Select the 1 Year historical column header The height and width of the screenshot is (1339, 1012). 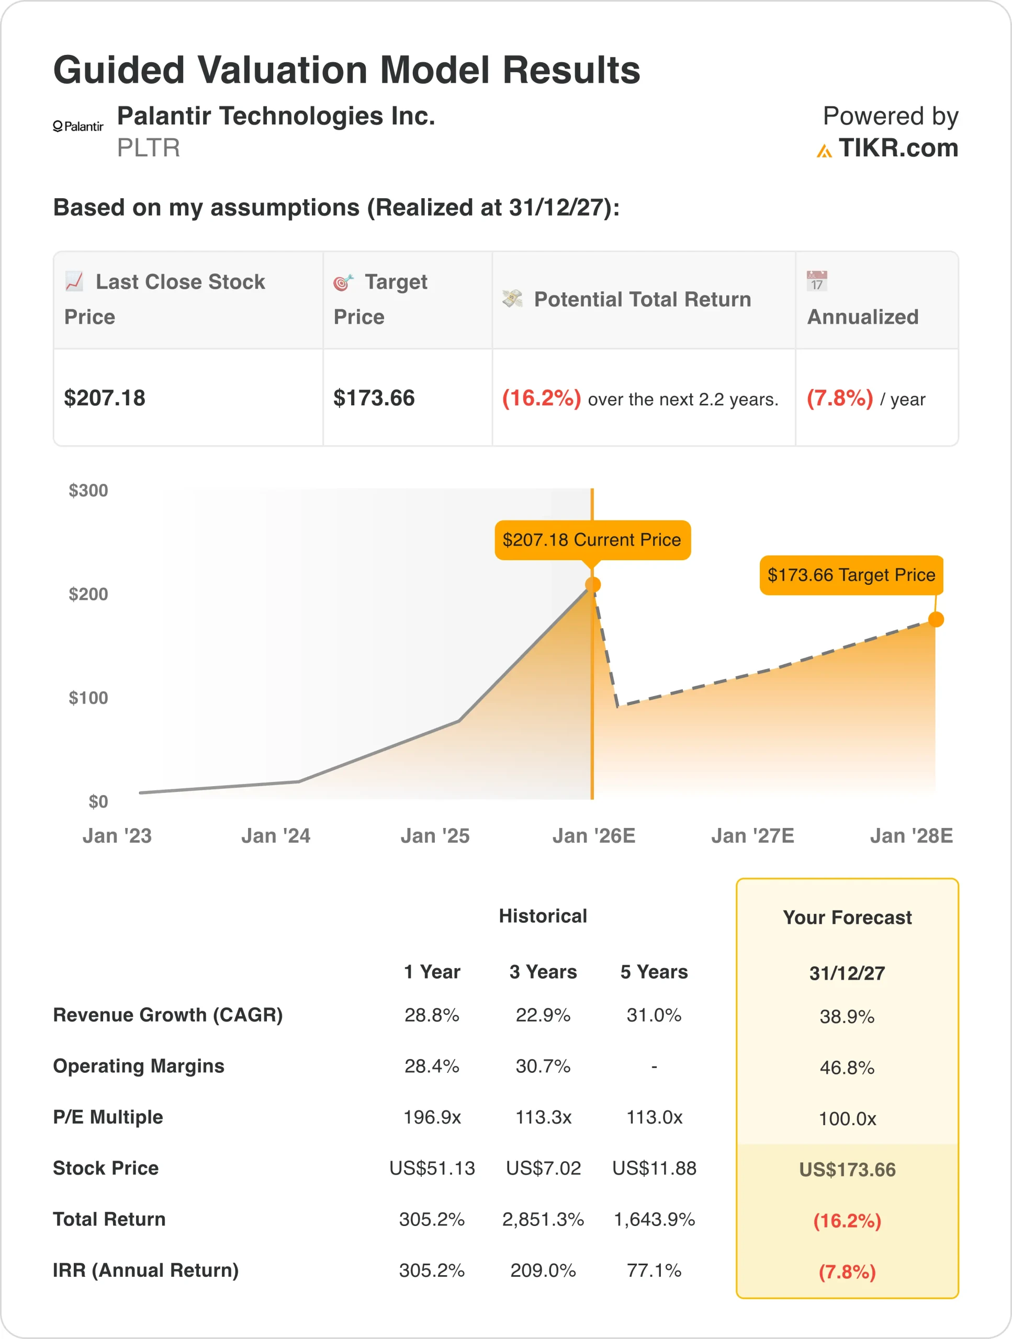pyautogui.click(x=432, y=972)
